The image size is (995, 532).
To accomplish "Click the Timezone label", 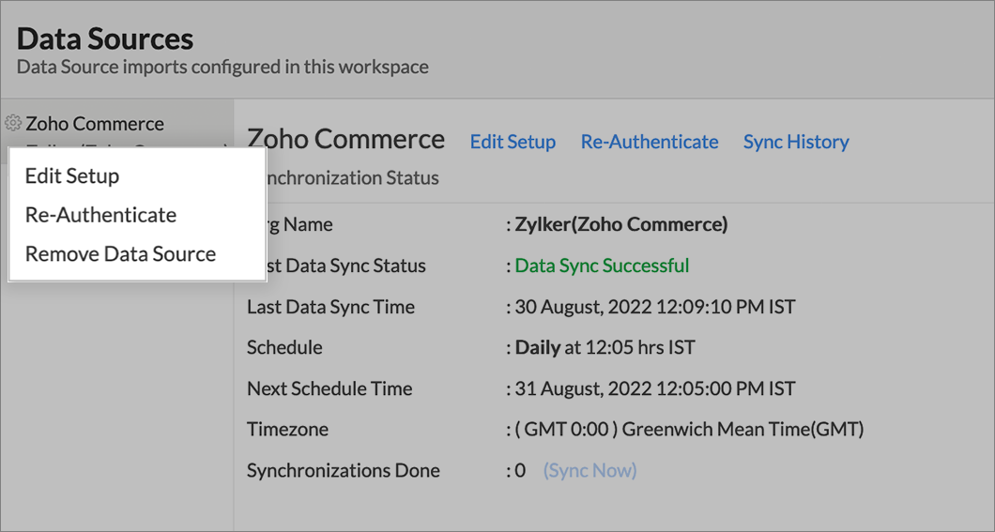I will pos(287,429).
